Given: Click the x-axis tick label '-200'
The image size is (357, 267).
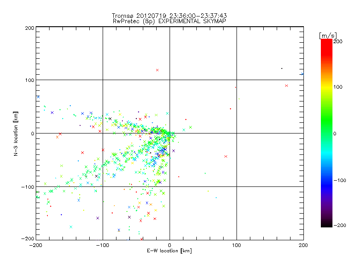Looking at the screenshot, I should coord(36,245).
